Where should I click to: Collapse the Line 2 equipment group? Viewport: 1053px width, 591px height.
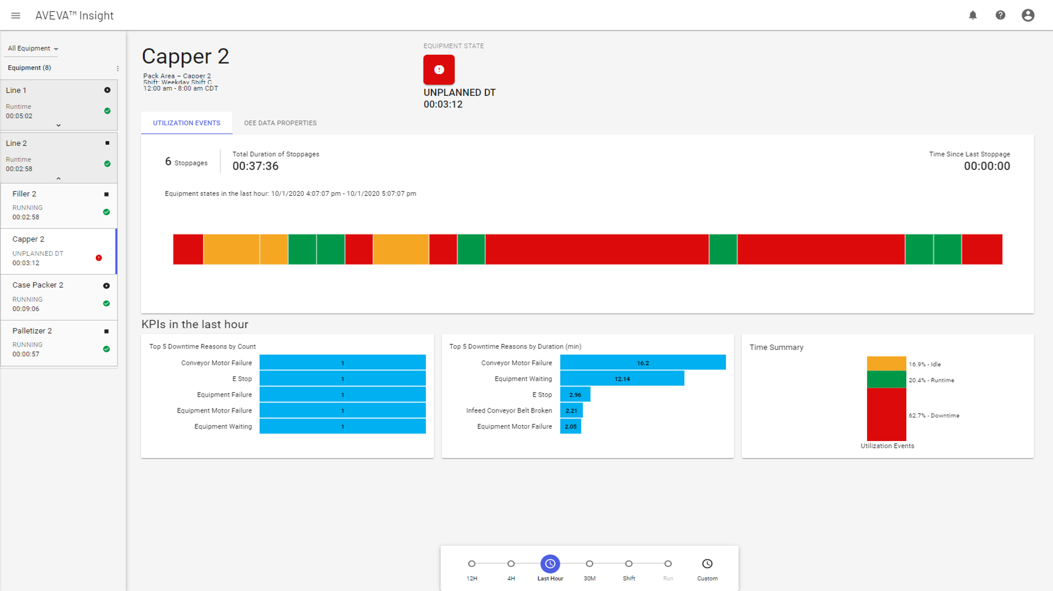pos(58,178)
